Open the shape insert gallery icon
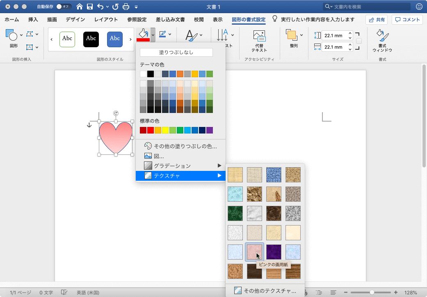 [x=11, y=35]
